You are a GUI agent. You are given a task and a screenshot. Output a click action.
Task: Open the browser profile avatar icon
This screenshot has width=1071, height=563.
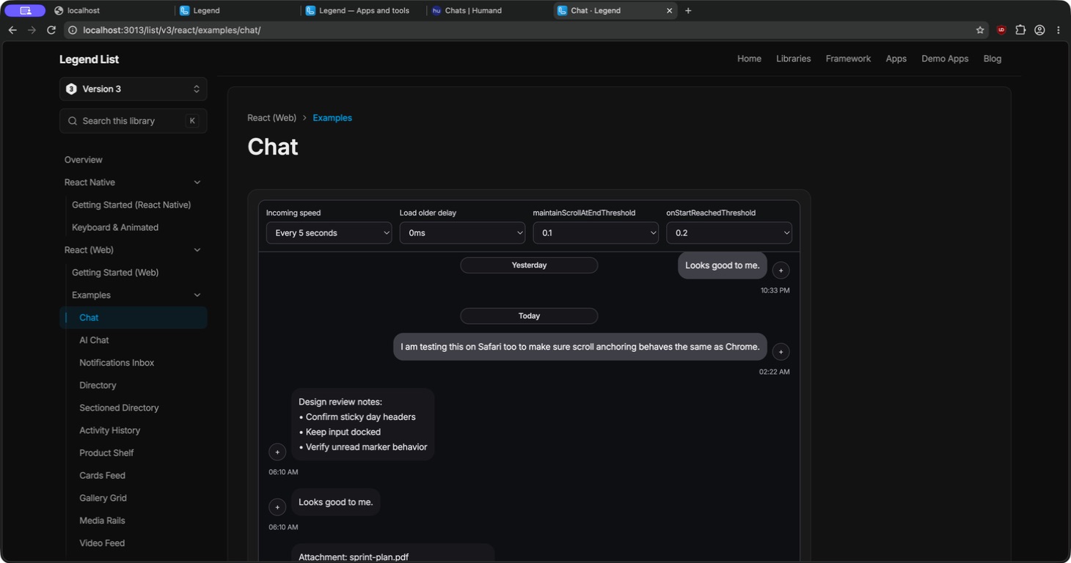click(1039, 30)
